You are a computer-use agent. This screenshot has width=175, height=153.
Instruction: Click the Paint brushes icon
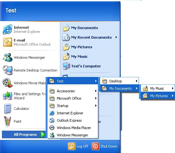[7, 121]
